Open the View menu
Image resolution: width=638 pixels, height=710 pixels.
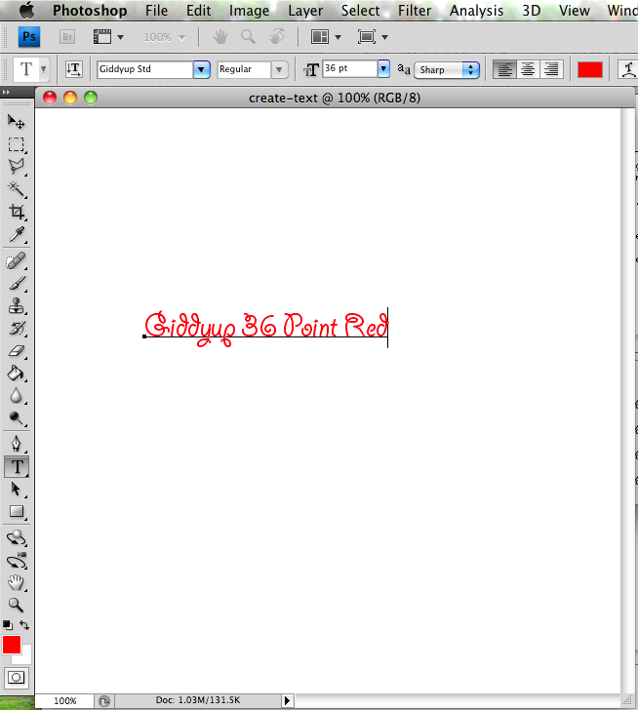click(x=575, y=11)
